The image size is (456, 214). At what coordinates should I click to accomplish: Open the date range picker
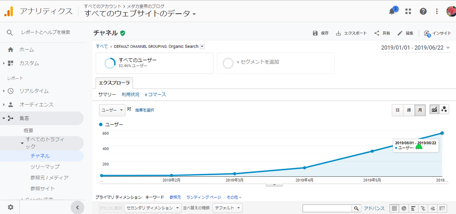[x=416, y=48]
